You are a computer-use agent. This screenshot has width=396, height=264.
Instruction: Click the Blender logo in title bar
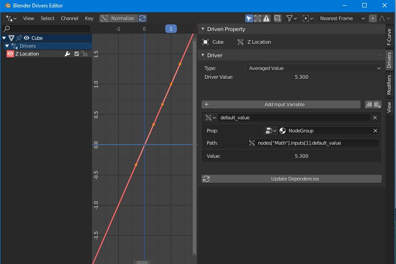tap(7, 5)
